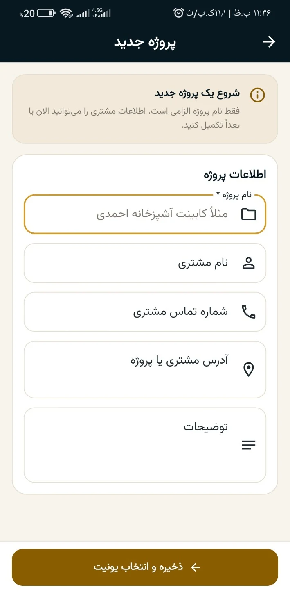Tap the alarm clock status icon
Screen dimensions: 290x592
click(178, 13)
